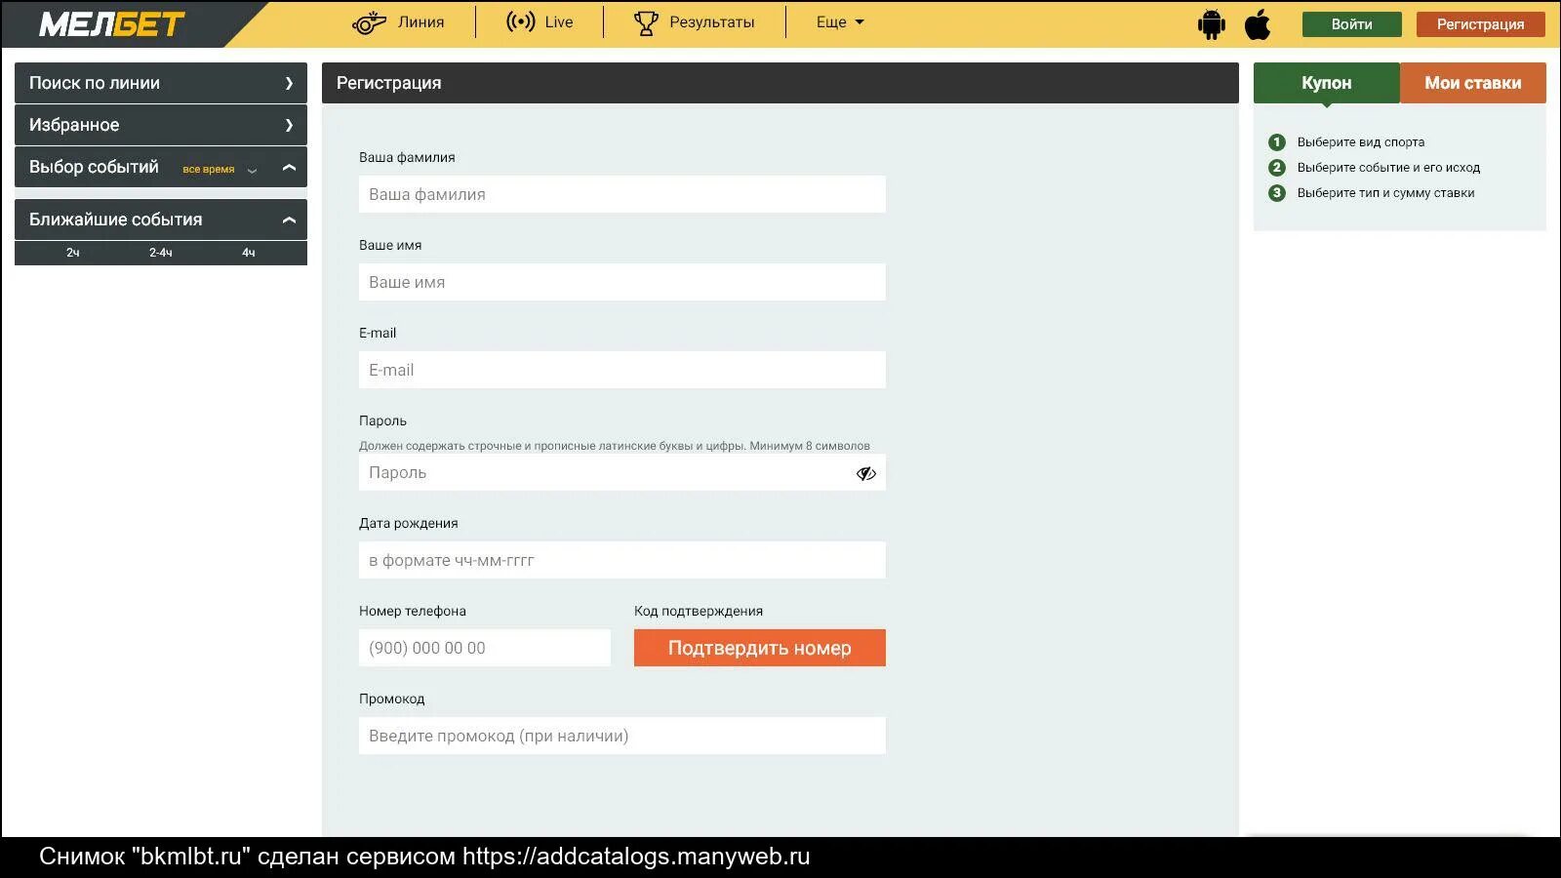The height and width of the screenshot is (878, 1561).
Task: Click the Регистрация button in header
Action: pos(1480,24)
